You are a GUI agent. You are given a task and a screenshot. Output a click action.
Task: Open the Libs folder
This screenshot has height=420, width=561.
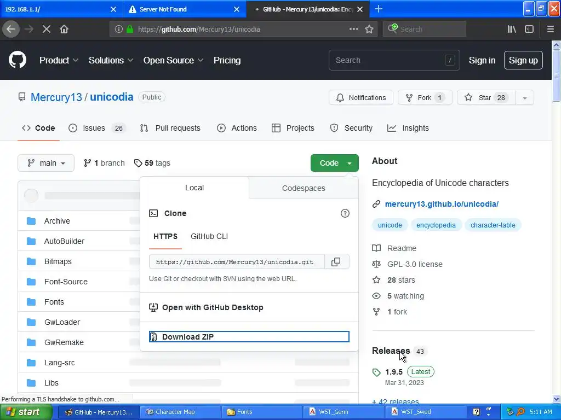coord(51,383)
